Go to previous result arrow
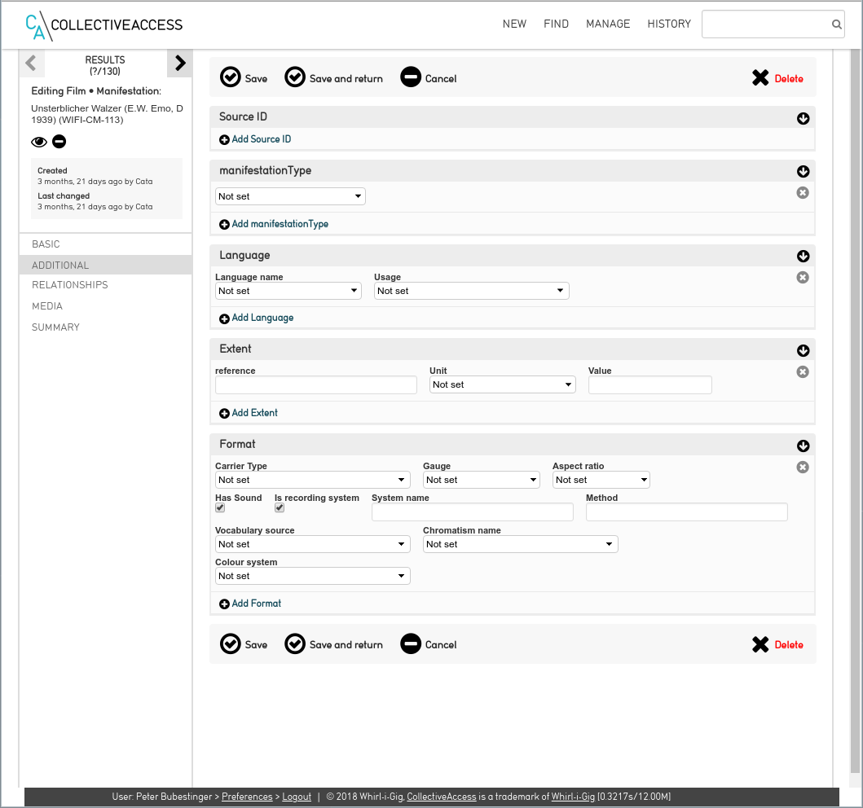The height and width of the screenshot is (808, 863). coord(31,63)
